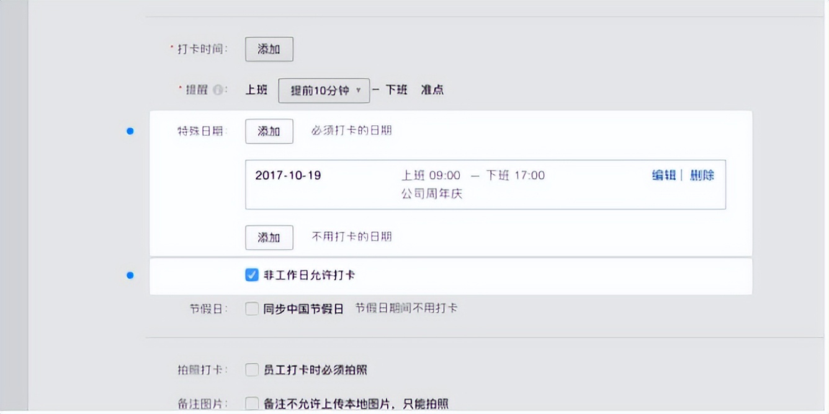This screenshot has height=414, width=829.
Task: Click the blue dot beside 特殊日期 section
Action: pos(130,131)
